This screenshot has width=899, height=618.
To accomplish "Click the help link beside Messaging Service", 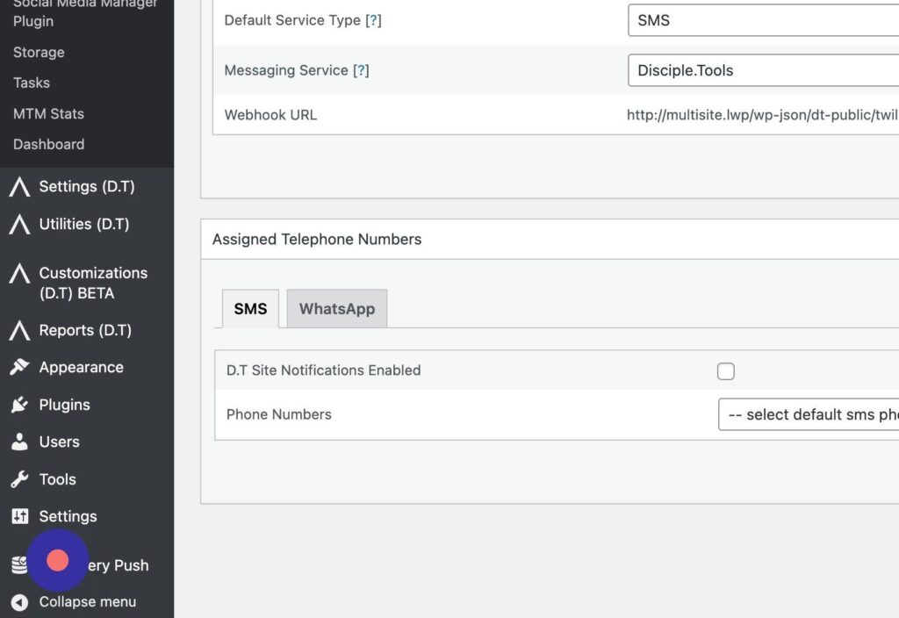I will coord(361,70).
